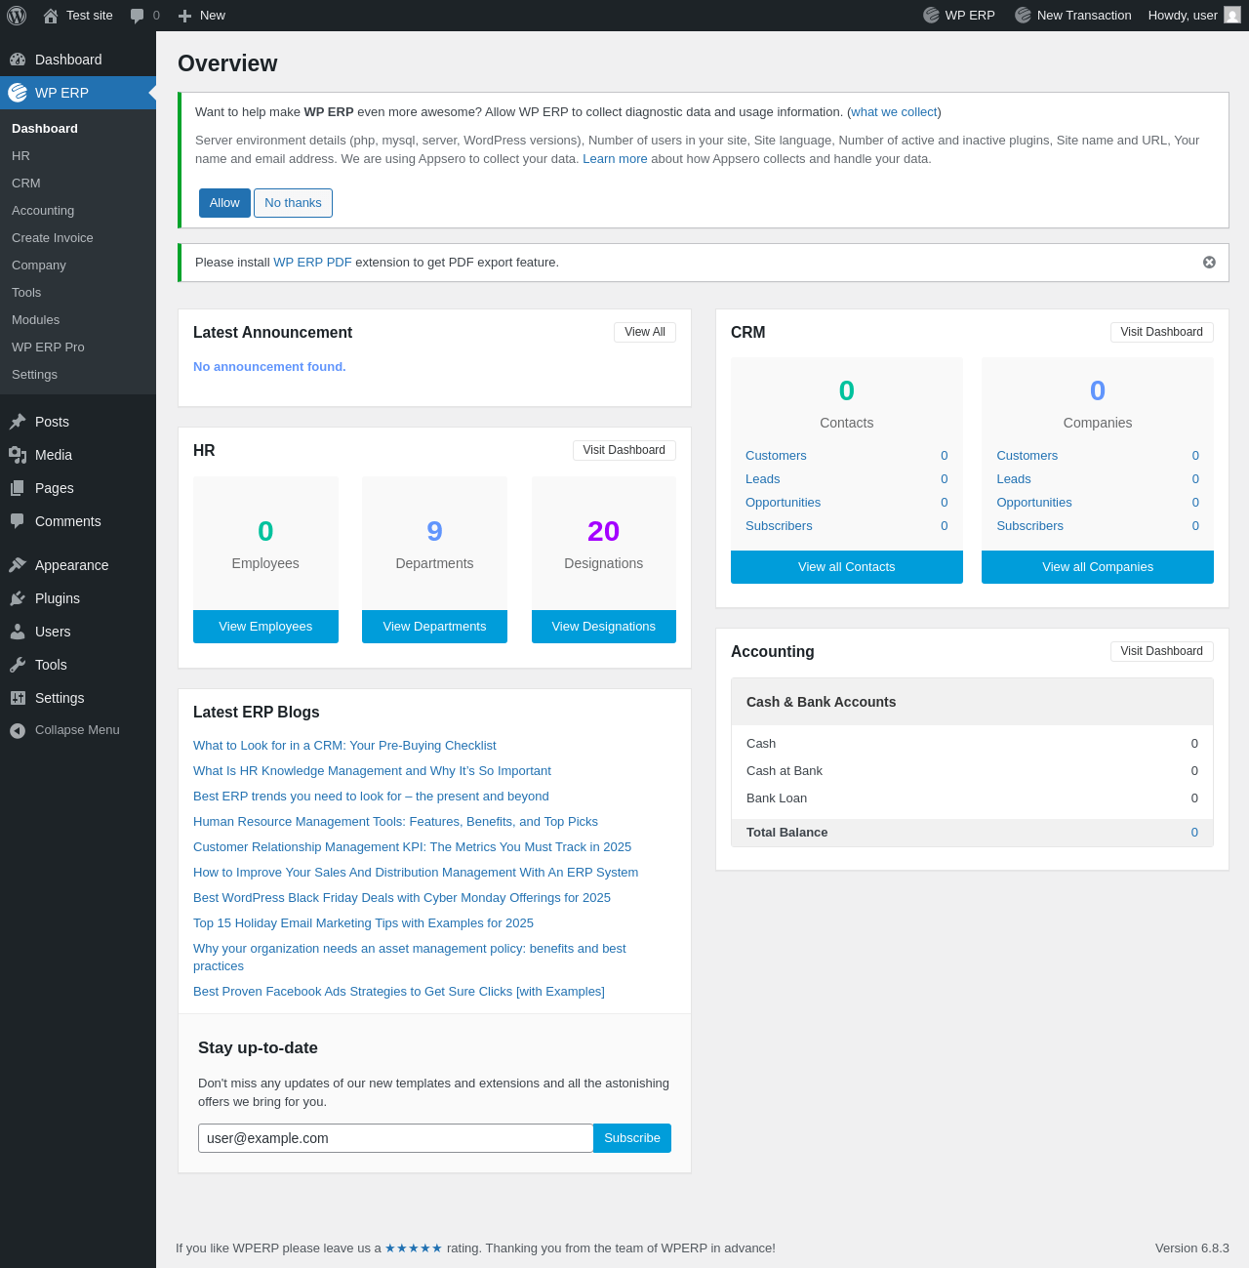The image size is (1249, 1268).
Task: Click Visit Dashboard in the HR panel
Action: (624, 450)
